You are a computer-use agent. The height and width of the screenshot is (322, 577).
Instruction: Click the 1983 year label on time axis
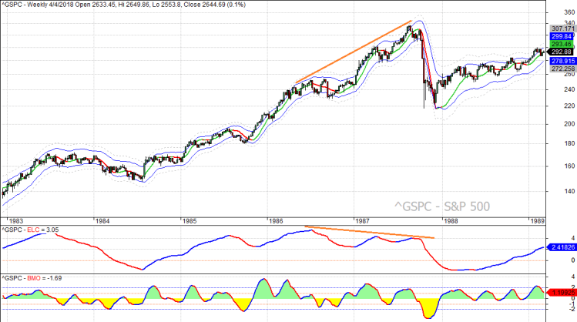16,221
